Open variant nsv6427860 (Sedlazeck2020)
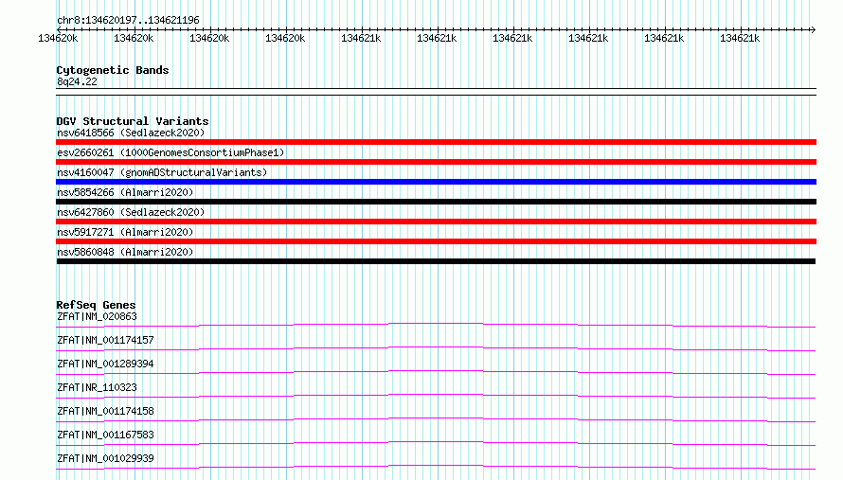843x480 pixels. (131, 212)
